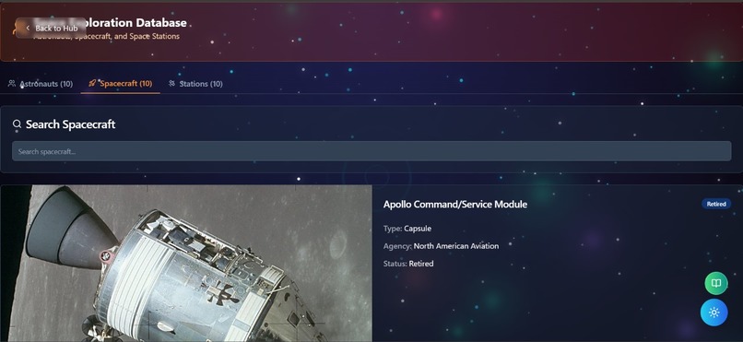Click the magnifier icon beside Search Spacecraft
This screenshot has height=342, width=743.
(x=18, y=124)
